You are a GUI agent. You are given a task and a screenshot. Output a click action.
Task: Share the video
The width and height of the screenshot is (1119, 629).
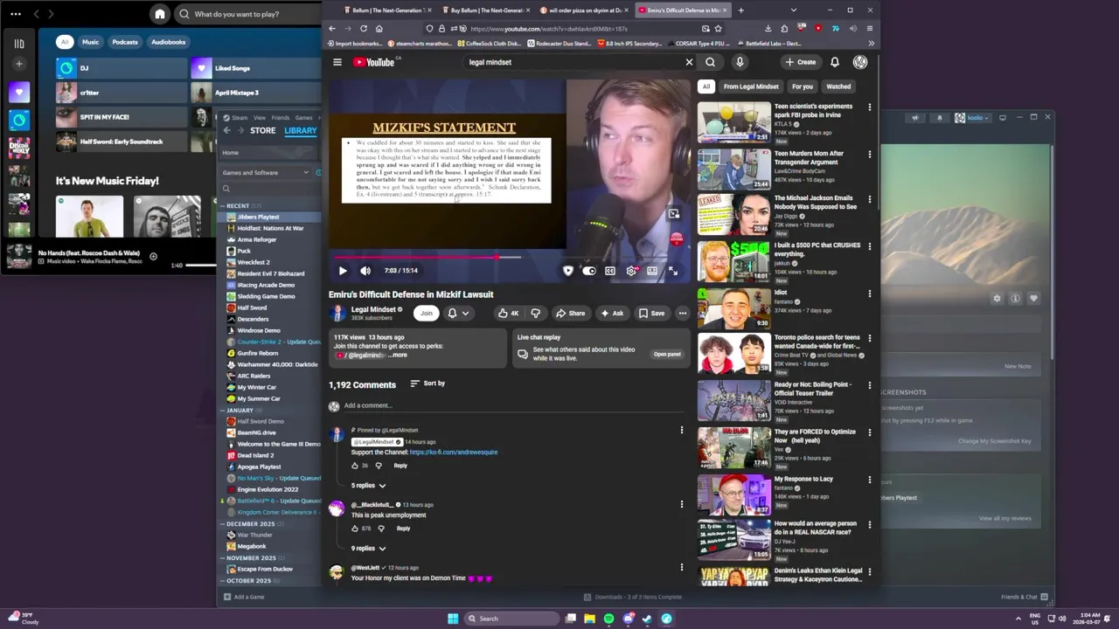coord(571,313)
